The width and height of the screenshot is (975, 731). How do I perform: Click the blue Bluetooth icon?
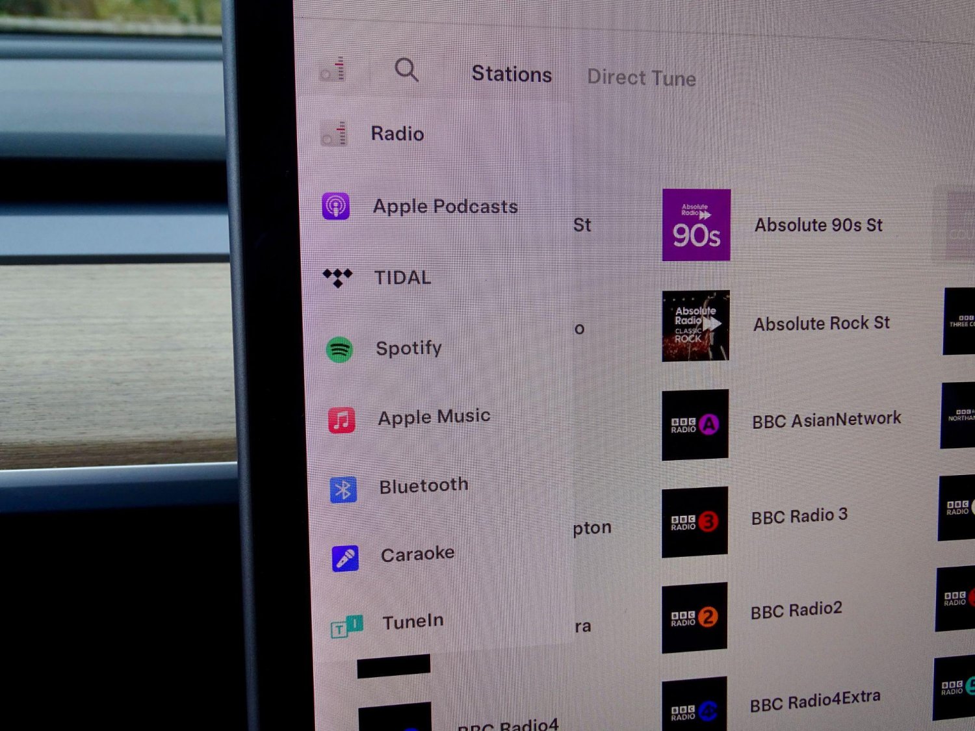click(343, 489)
